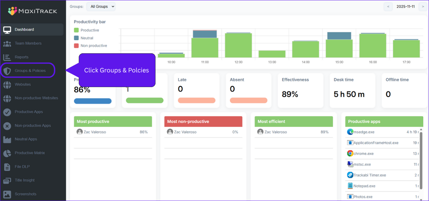Click the Screenshots image icon
The height and width of the screenshot is (201, 429).
pos(7,194)
